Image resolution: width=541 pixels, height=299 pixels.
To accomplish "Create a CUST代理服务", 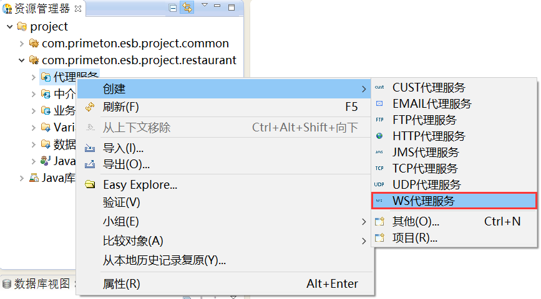I will click(x=454, y=87).
